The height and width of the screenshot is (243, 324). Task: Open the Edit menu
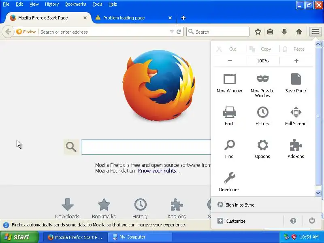click(x=19, y=4)
